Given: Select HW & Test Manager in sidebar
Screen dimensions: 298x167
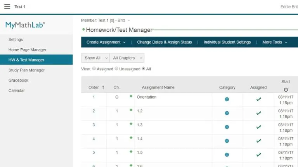Looking at the screenshot, I should tap(36, 60).
